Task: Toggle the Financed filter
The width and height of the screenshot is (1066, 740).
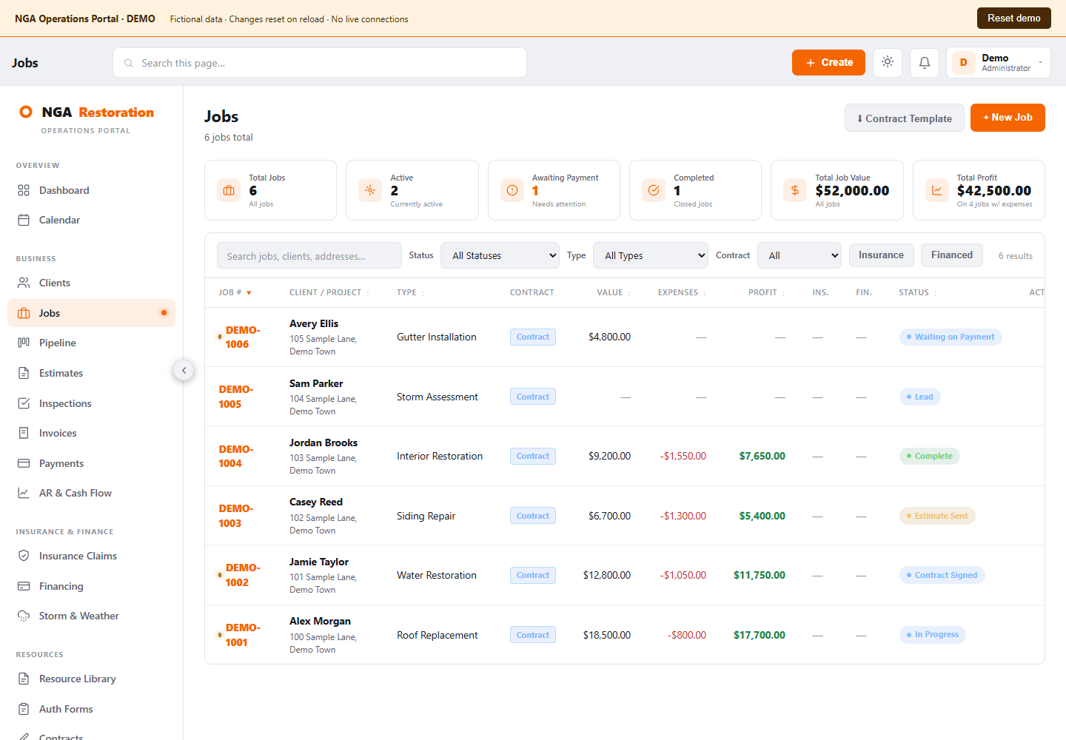Action: tap(952, 255)
